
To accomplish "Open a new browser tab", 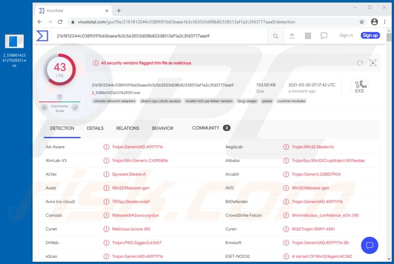I will tap(119, 10).
